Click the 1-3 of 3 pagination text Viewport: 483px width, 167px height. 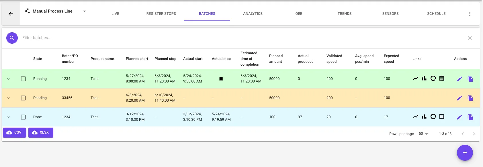pos(445,134)
